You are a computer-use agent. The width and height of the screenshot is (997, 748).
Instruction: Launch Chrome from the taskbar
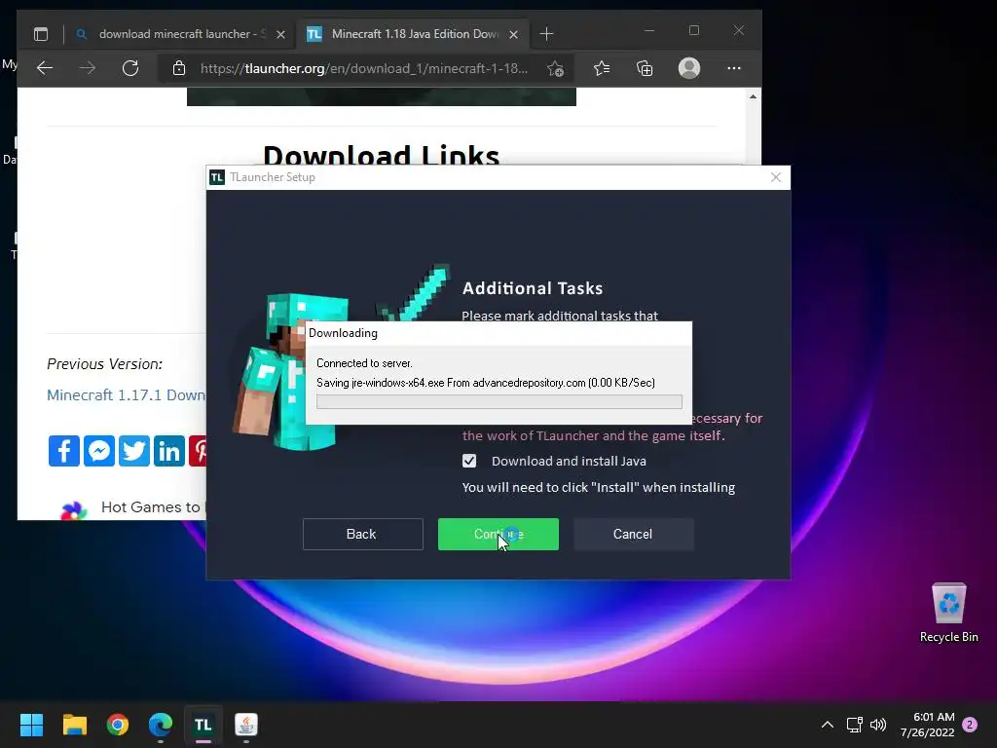coord(118,725)
